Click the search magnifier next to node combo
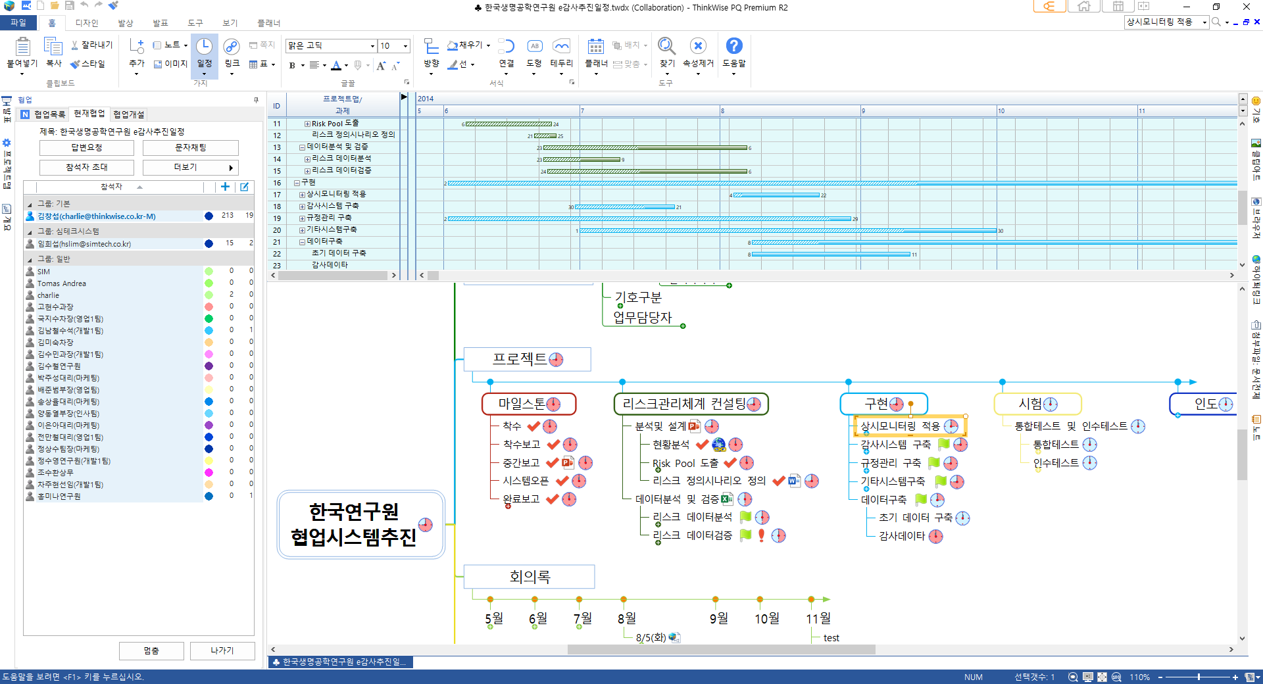 pyautogui.click(x=1217, y=22)
